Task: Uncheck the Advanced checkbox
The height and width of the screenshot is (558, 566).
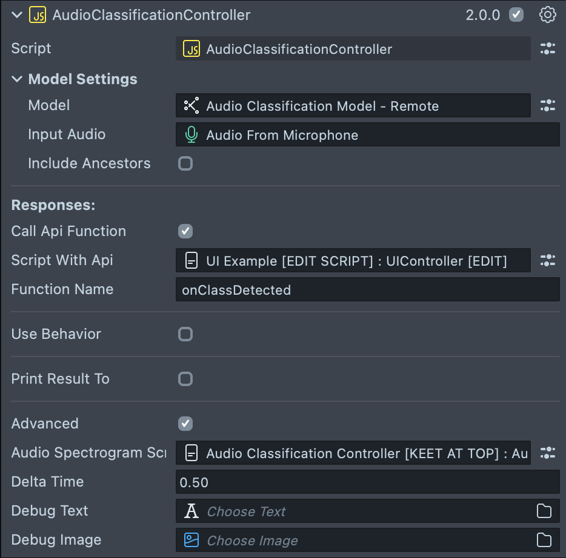Action: coord(185,424)
